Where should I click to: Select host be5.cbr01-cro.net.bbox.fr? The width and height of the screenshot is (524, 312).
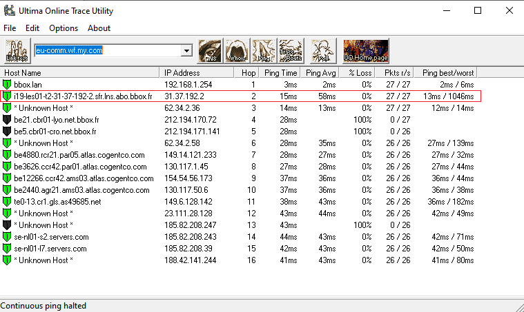coord(55,132)
